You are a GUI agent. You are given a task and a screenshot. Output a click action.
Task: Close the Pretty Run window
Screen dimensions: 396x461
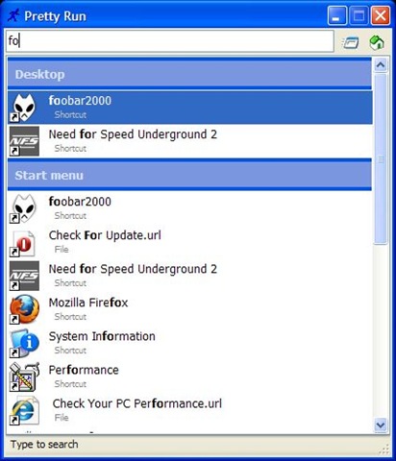pos(381,15)
